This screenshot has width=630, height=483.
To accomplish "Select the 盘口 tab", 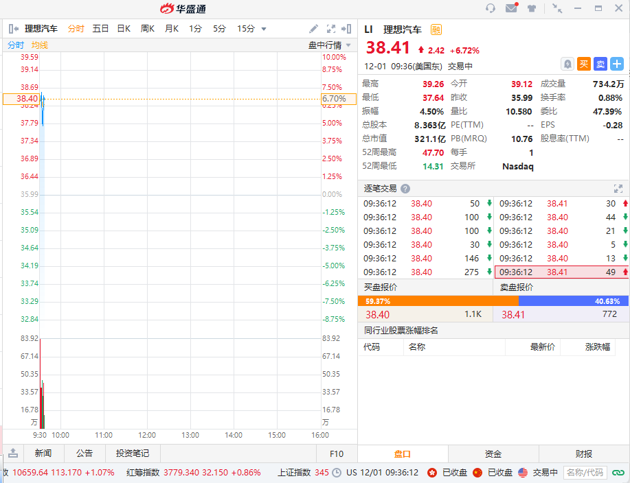I will pos(403,453).
